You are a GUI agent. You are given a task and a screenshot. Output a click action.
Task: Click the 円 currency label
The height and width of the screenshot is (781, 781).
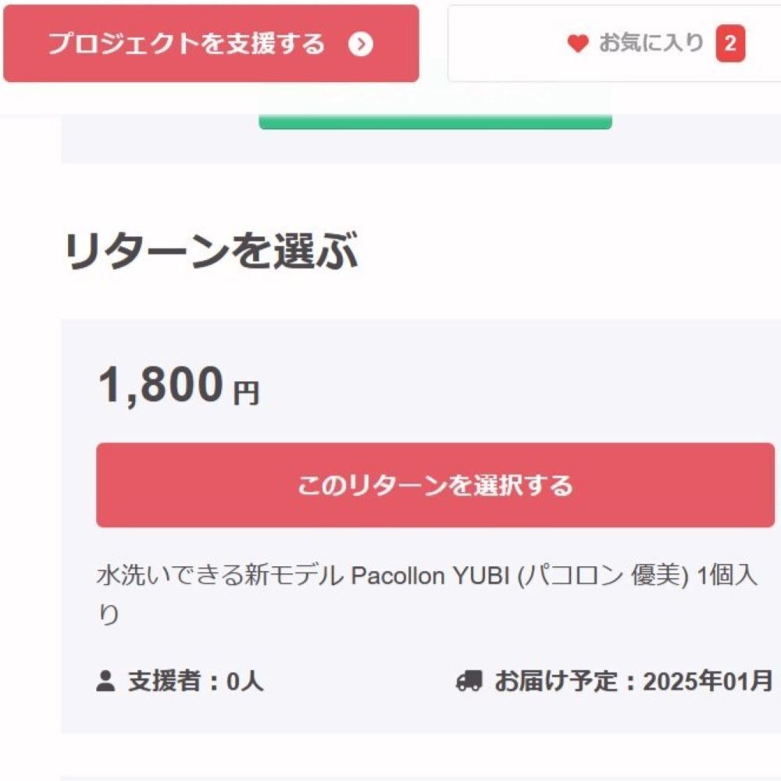pyautogui.click(x=246, y=392)
